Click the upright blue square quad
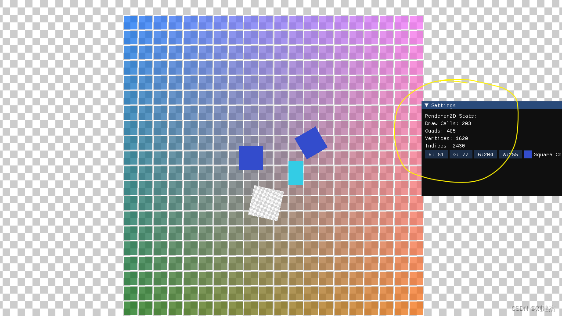 [251, 158]
